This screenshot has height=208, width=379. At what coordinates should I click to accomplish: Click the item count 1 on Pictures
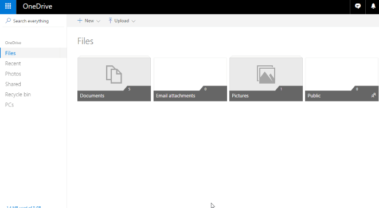pyautogui.click(x=281, y=89)
